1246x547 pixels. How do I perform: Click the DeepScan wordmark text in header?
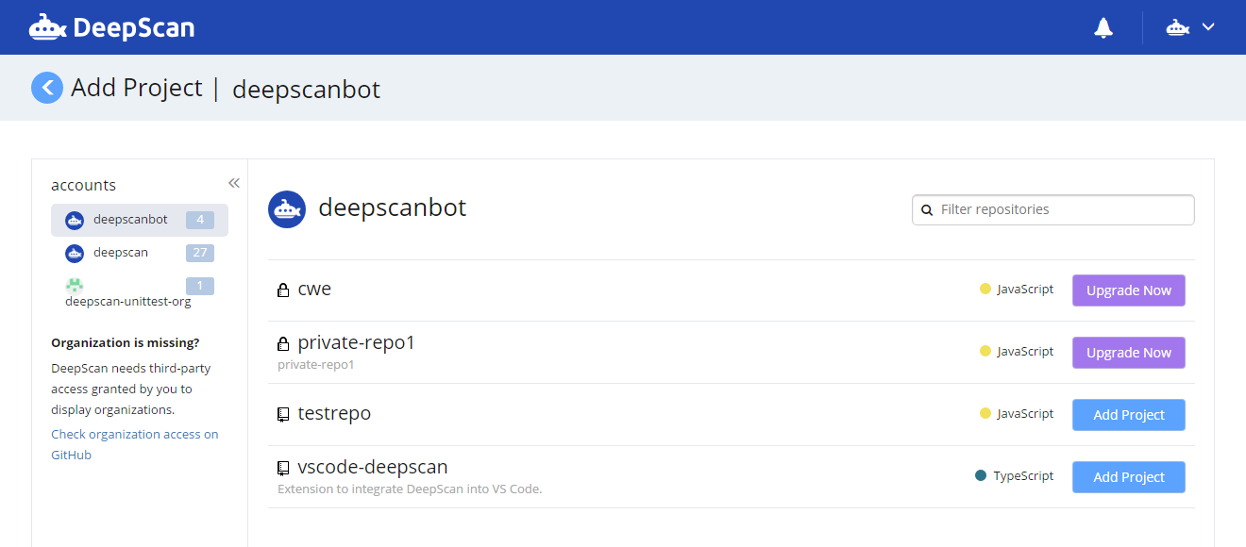133,28
